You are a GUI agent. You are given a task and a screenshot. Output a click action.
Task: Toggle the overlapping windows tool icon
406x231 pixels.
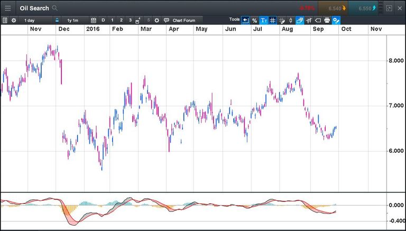[x=300, y=20]
